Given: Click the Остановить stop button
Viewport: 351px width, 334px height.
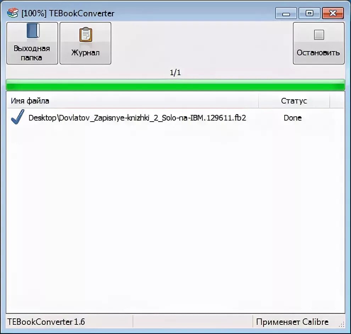Looking at the screenshot, I should coord(318,43).
